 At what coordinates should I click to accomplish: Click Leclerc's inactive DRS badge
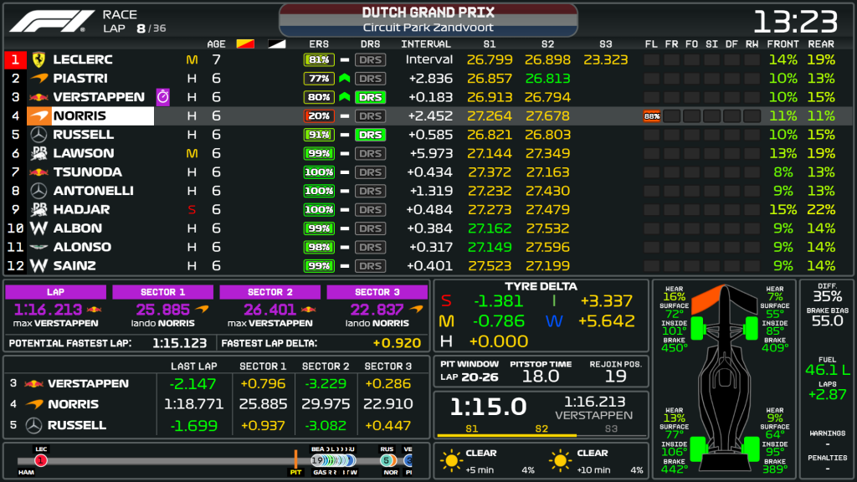371,59
